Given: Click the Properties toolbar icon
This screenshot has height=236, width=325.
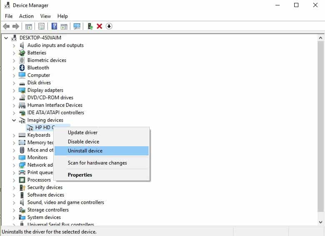Looking at the screenshot, I should point(41,26).
